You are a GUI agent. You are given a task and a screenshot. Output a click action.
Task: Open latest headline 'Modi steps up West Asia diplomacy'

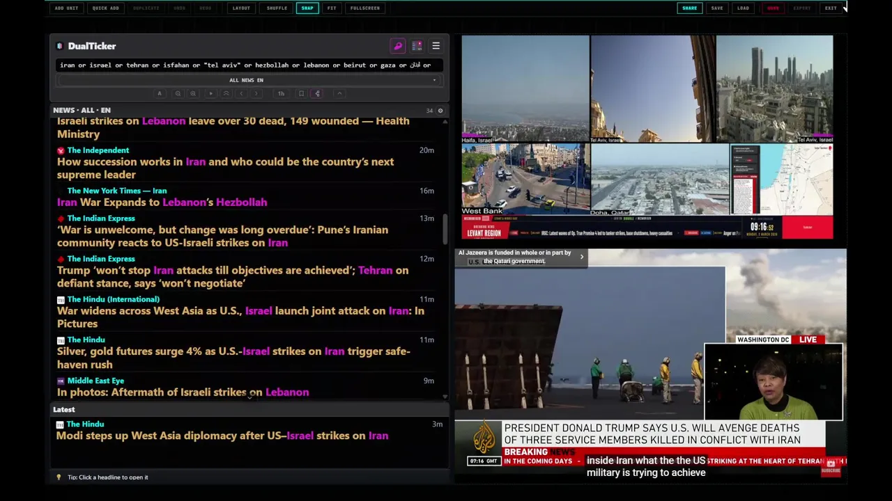tap(222, 436)
